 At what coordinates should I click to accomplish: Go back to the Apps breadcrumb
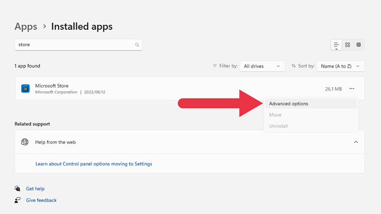click(26, 27)
